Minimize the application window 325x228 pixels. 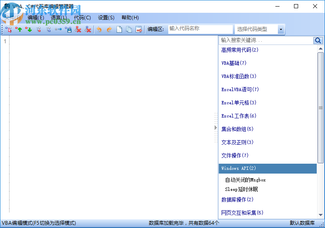click(x=277, y=7)
